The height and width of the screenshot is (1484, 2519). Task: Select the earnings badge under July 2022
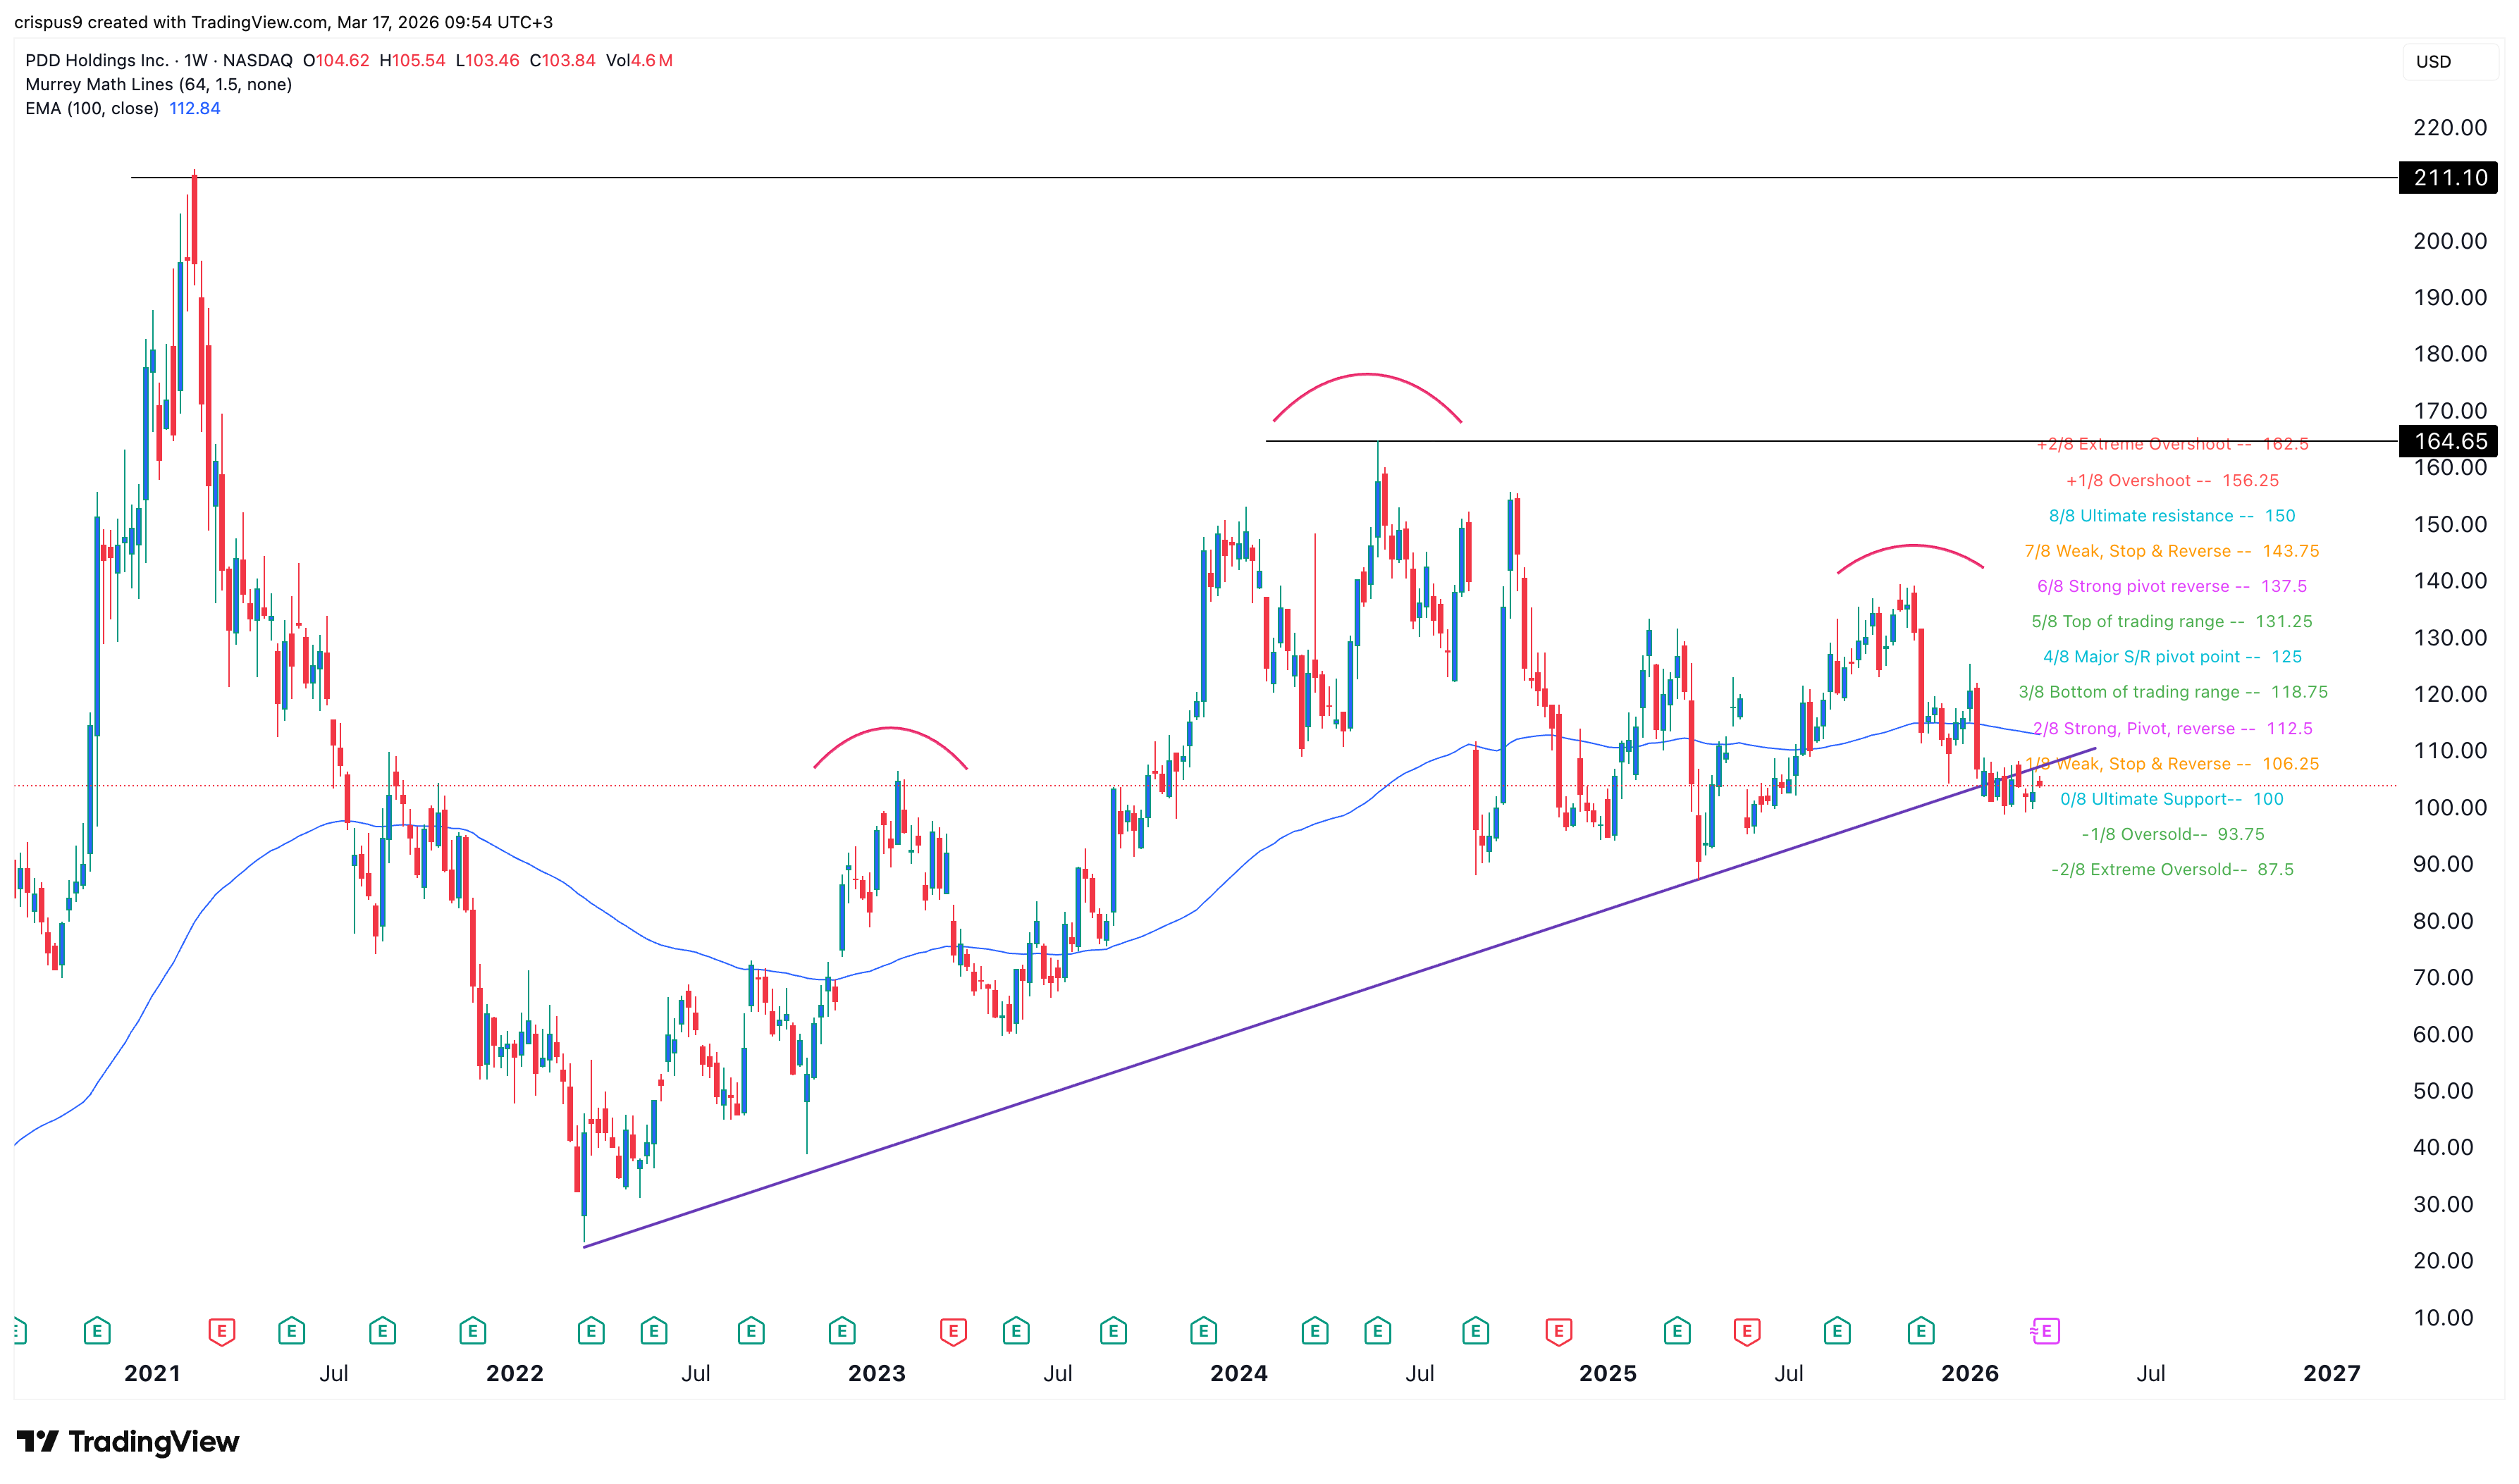point(653,1331)
